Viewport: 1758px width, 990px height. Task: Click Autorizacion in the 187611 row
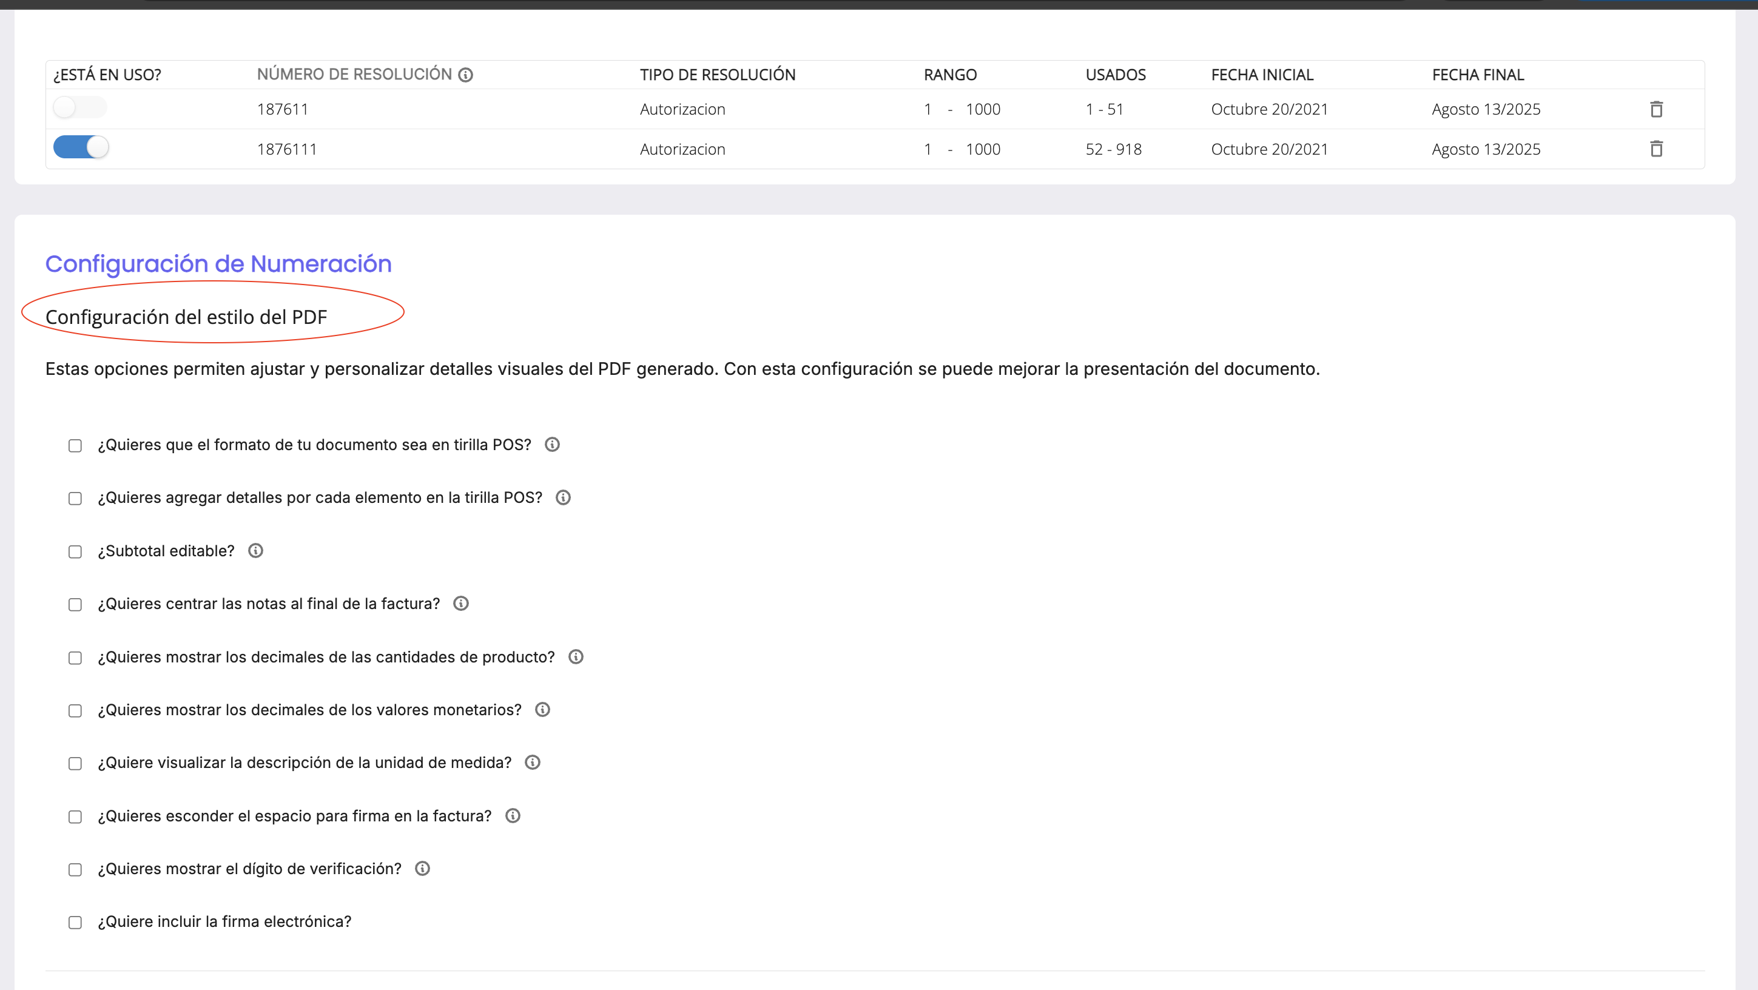click(682, 109)
